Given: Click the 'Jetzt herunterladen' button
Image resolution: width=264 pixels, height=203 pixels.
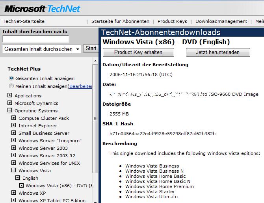Looking at the screenshot, I should (218, 52).
